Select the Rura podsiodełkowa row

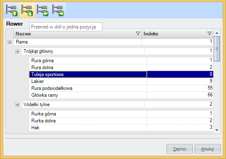[x=121, y=88]
